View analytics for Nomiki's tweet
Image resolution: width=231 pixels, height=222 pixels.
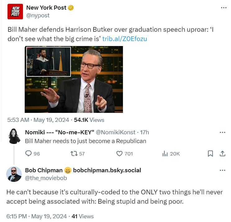tap(165, 153)
